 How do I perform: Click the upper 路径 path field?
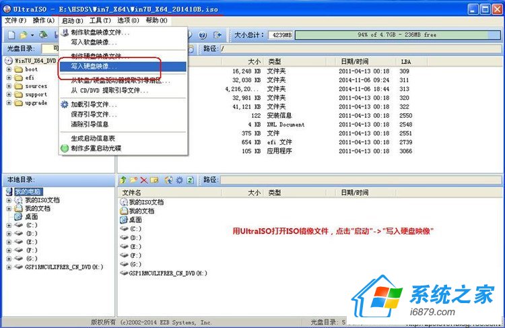pos(360,49)
